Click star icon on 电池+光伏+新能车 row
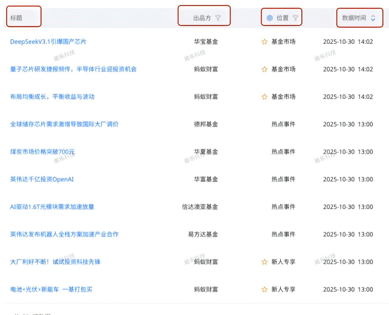The image size is (389, 315). tap(265, 289)
